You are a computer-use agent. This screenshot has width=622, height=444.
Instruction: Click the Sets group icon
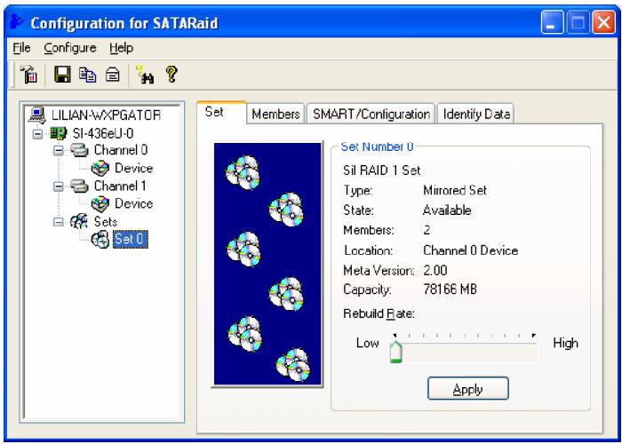tap(79, 221)
